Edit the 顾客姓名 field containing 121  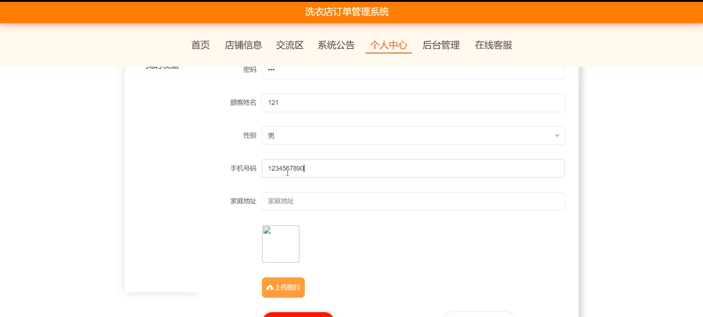point(413,103)
